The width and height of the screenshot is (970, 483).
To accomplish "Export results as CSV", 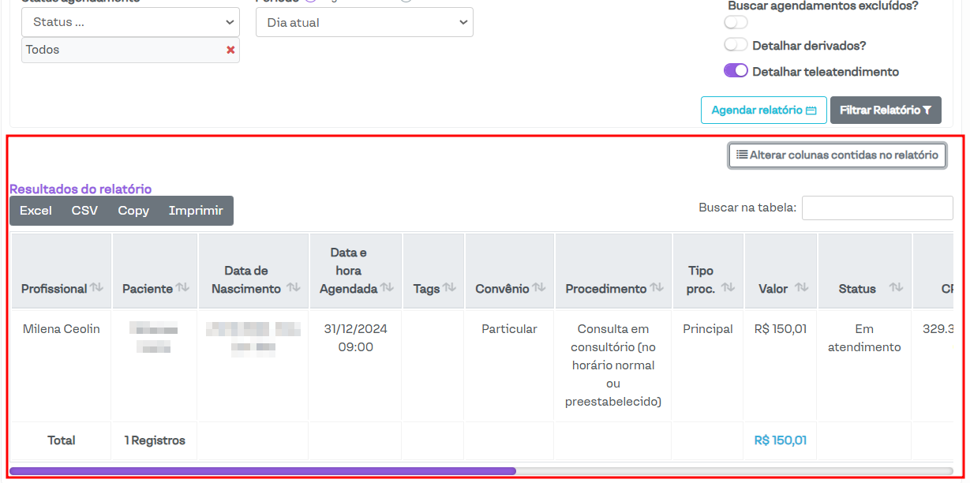I will click(84, 211).
